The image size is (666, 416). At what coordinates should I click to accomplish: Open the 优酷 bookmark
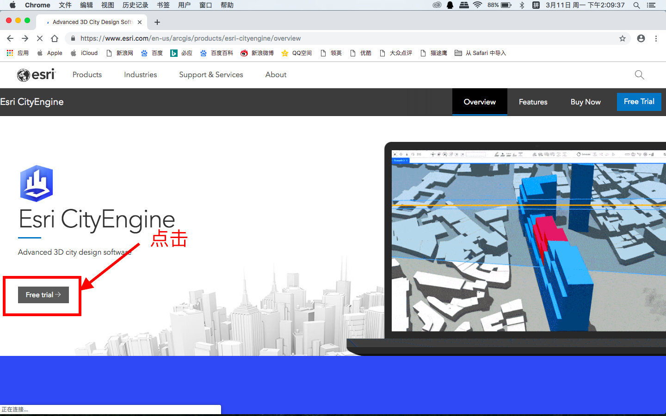361,53
